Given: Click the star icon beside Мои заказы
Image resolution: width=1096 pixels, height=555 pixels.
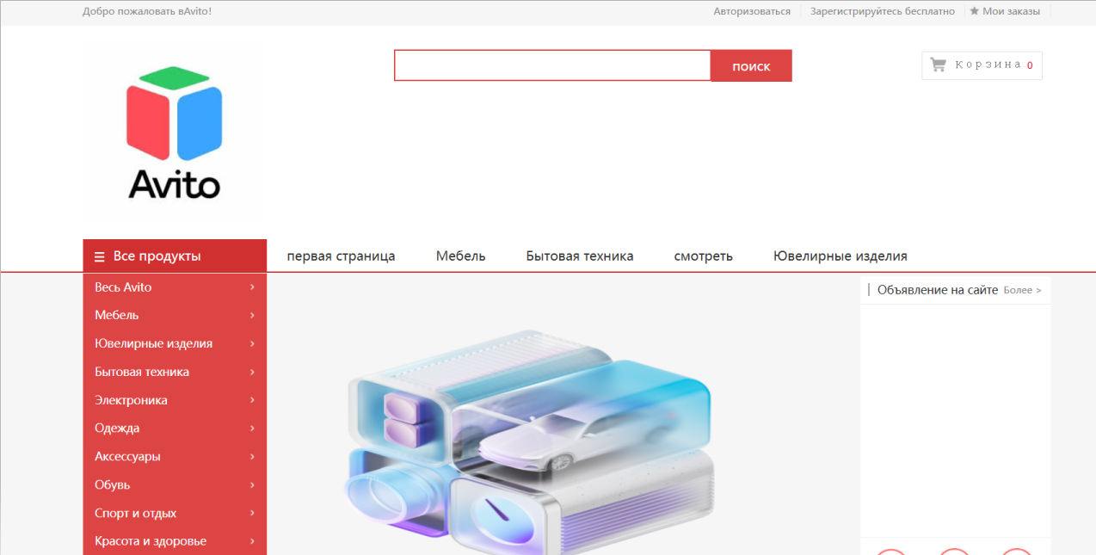Looking at the screenshot, I should [x=975, y=11].
